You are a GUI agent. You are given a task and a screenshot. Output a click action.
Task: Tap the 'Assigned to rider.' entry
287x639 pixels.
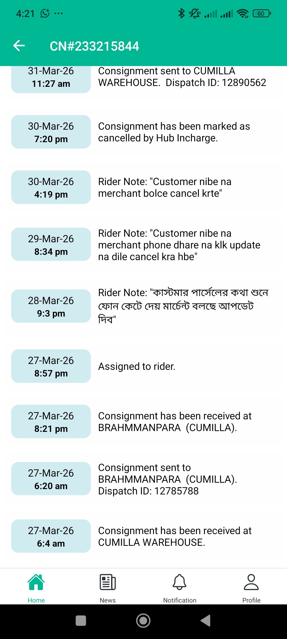pos(137,366)
